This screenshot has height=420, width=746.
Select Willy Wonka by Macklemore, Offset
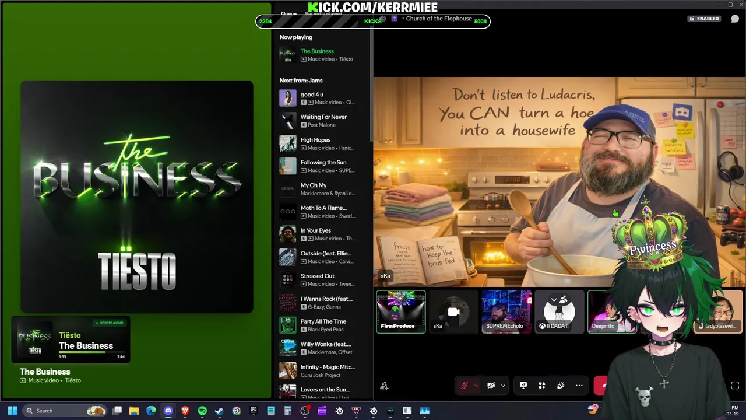point(323,348)
